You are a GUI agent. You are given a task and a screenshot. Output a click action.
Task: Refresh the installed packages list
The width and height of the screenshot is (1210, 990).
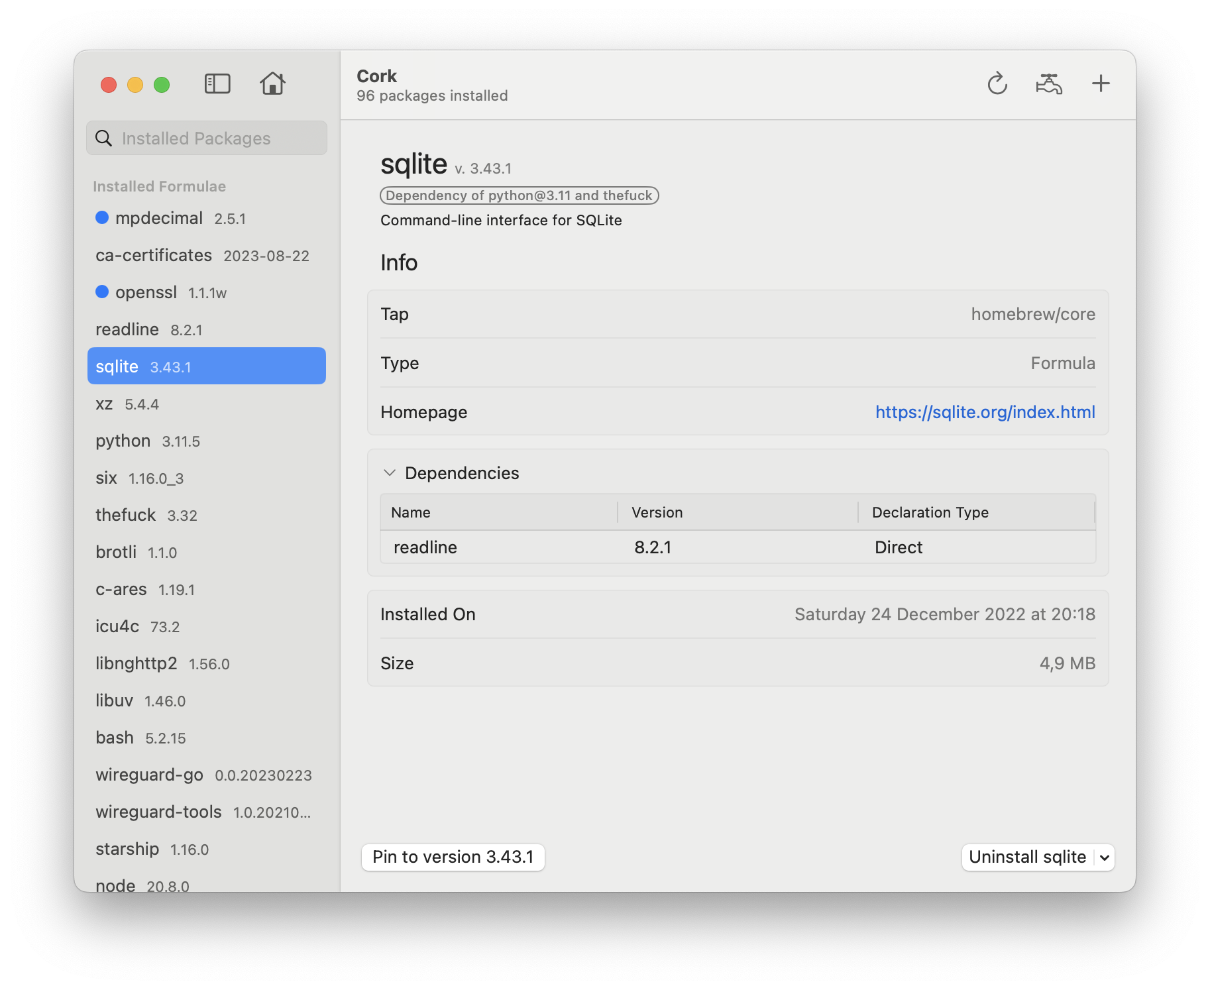[x=997, y=84]
